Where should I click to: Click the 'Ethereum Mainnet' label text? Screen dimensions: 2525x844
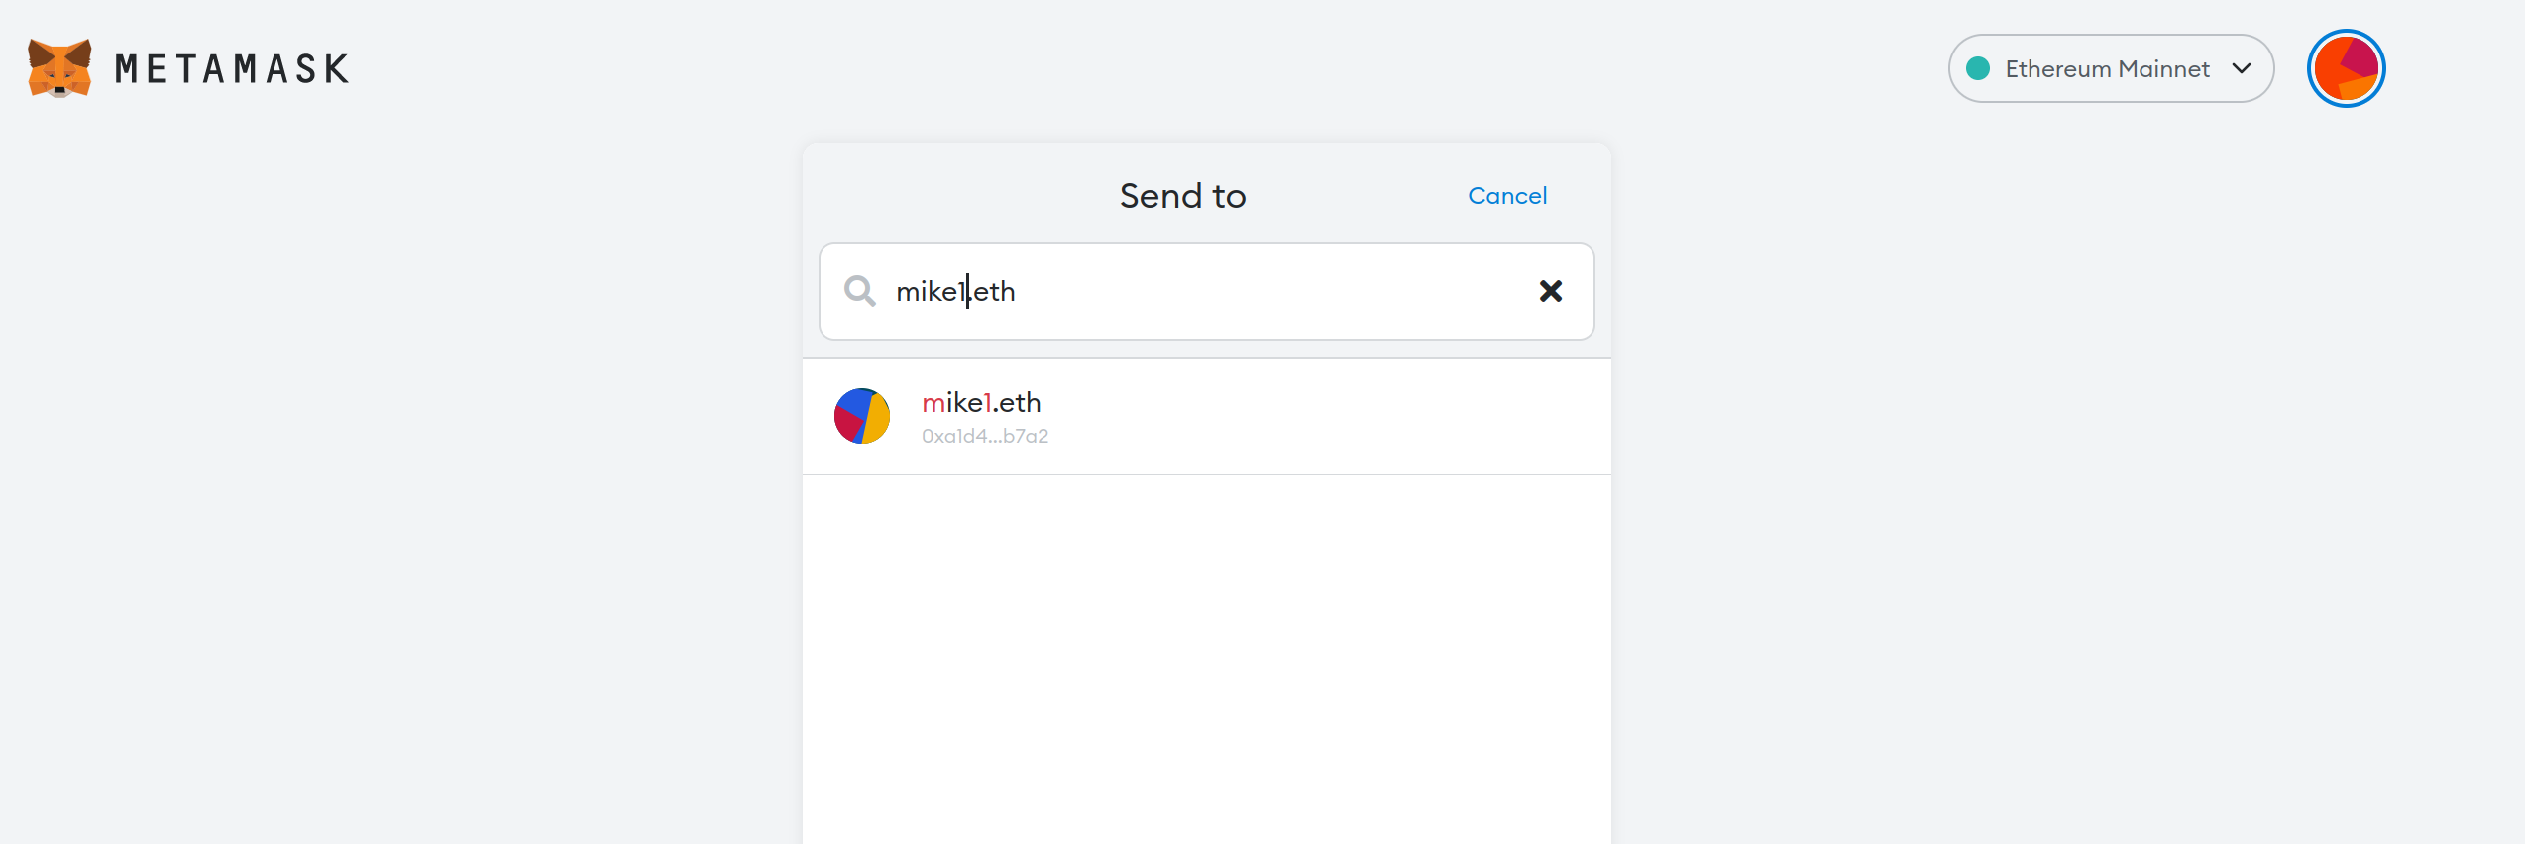2107,69
